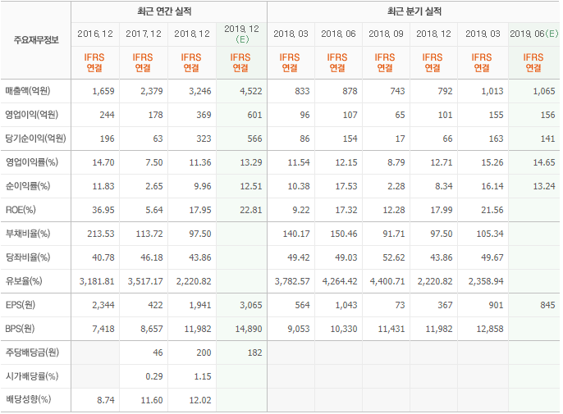Select the 영업이익률(%) row label
This screenshot has height=414, width=563.
pyautogui.click(x=31, y=162)
